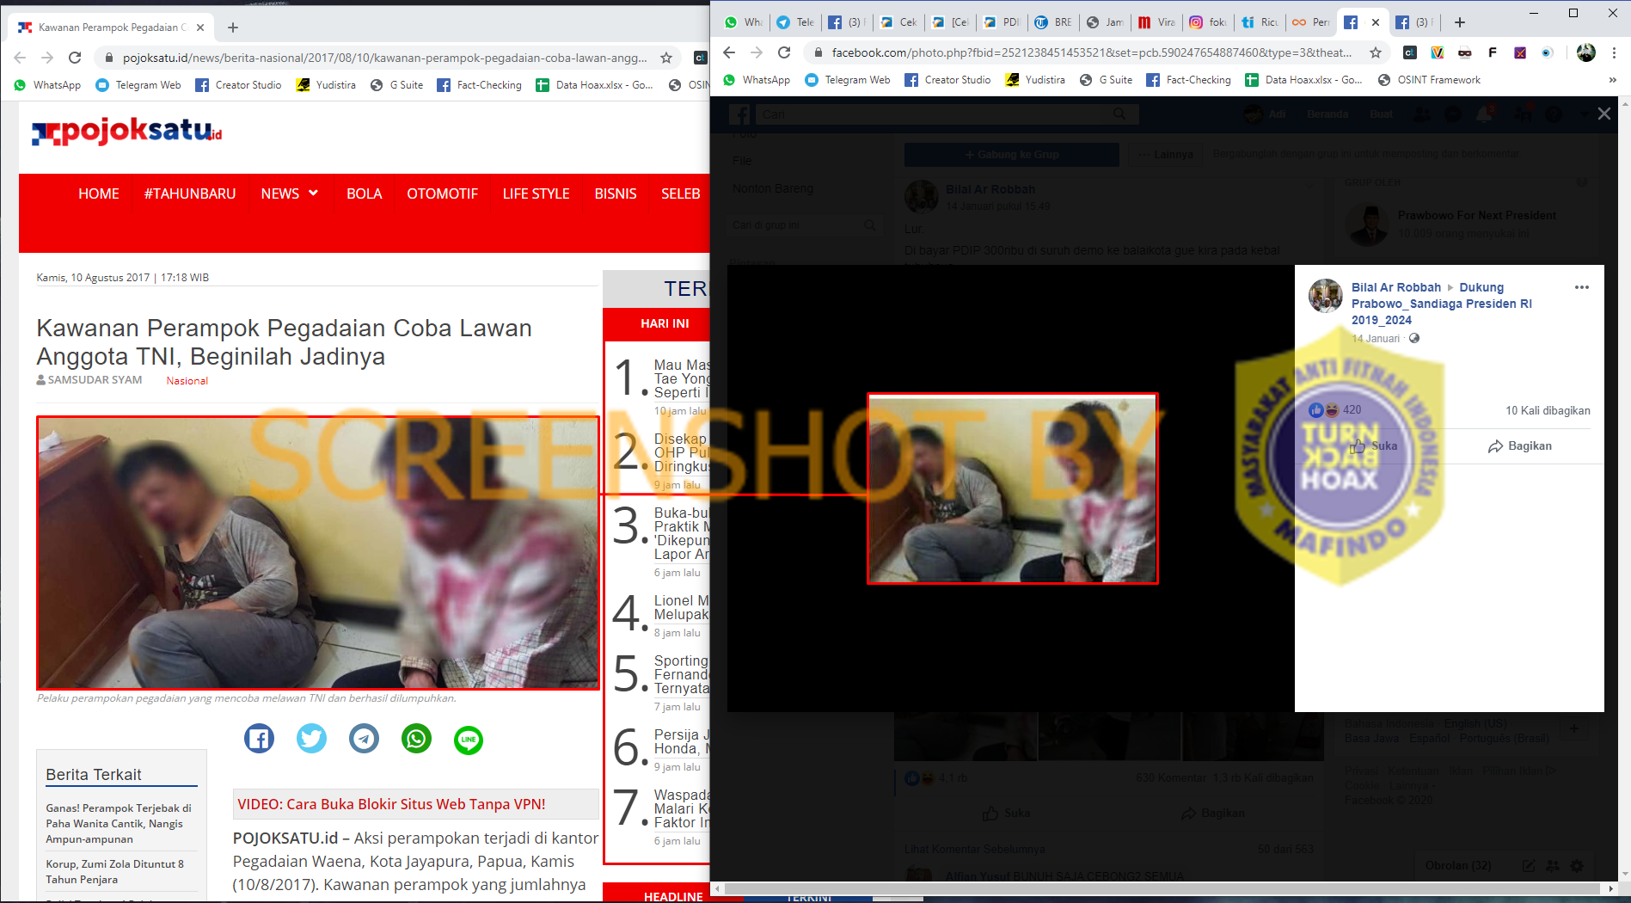
Task: Share article via Facebook icon on pojoksatu page
Action: pyautogui.click(x=259, y=739)
